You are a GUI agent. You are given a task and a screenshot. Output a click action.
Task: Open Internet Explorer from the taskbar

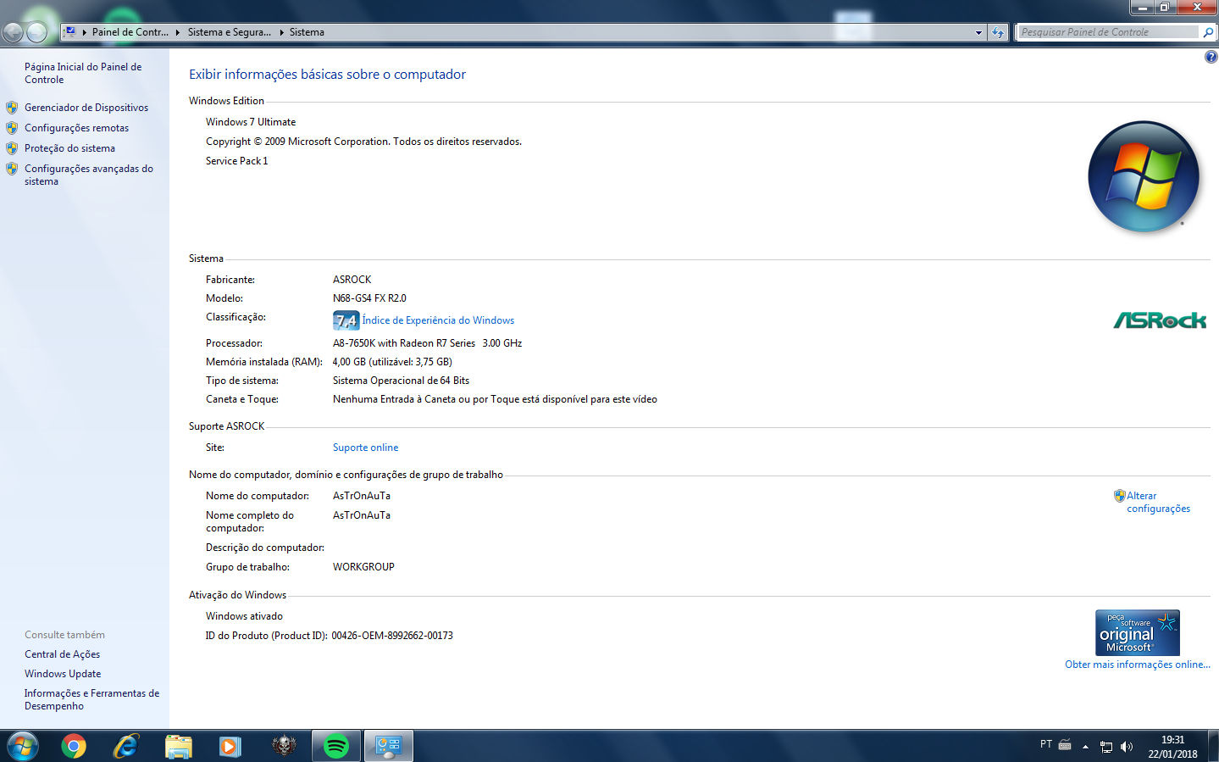click(126, 746)
